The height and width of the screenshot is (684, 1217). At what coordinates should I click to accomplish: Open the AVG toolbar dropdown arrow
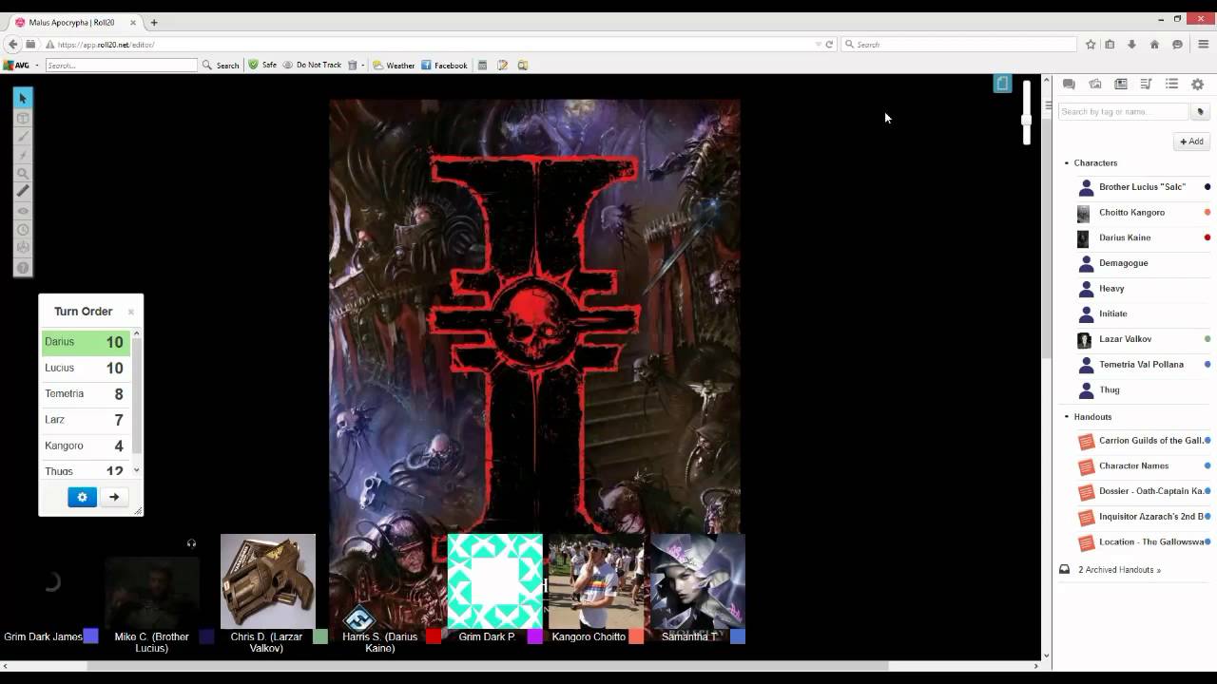click(36, 66)
